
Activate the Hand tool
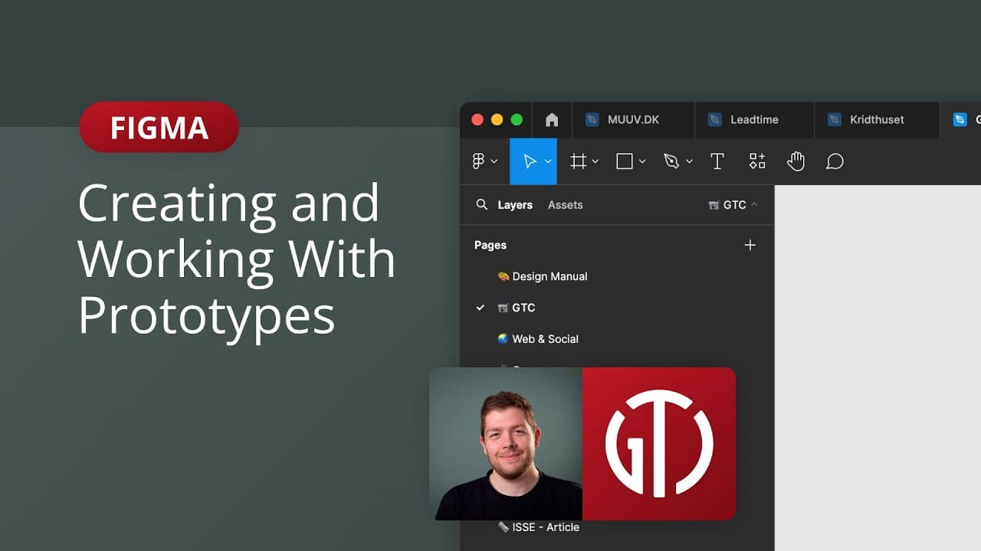tap(796, 161)
